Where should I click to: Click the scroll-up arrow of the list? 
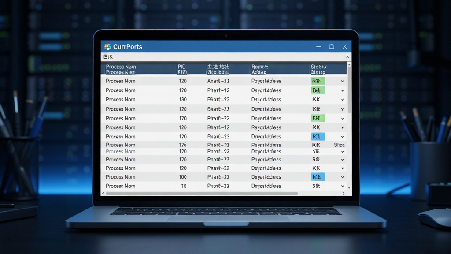349,65
